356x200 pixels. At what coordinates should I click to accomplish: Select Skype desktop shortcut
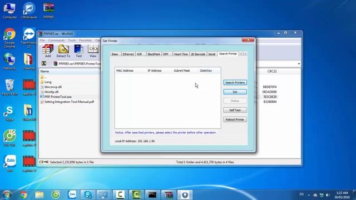pyautogui.click(x=9, y=113)
